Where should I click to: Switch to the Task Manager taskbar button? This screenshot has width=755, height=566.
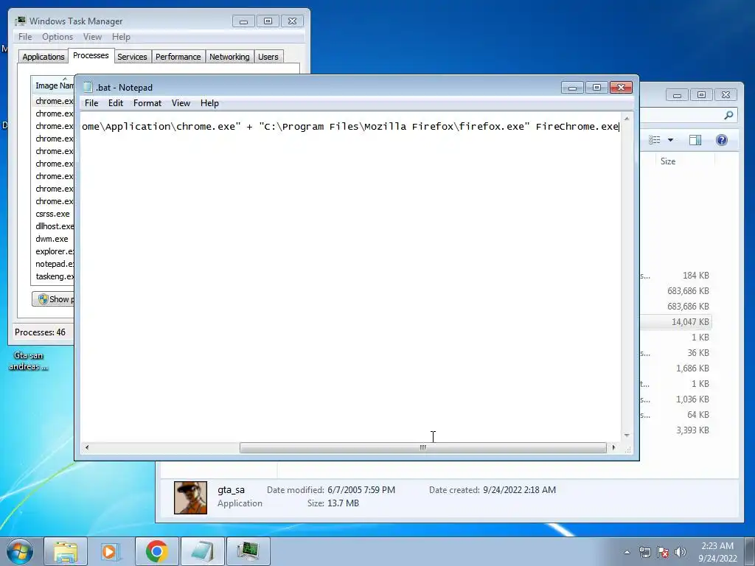coord(248,551)
